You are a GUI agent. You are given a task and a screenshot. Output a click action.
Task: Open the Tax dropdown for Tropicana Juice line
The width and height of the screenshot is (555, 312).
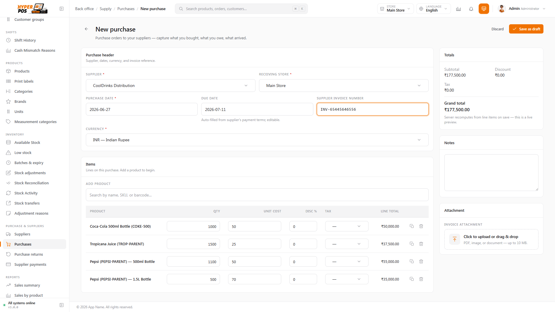[347, 244]
